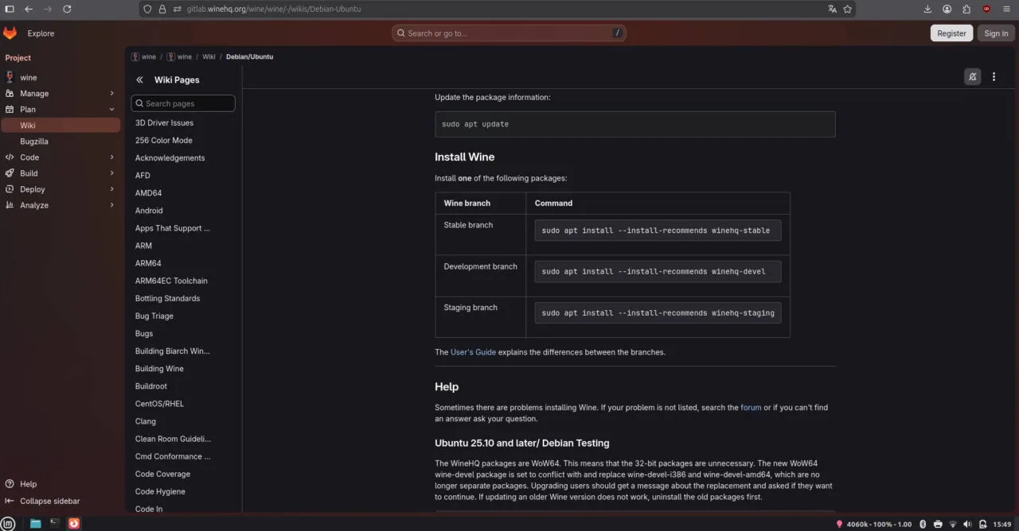Open the Buildroot wiki page
The image size is (1019, 531).
pyautogui.click(x=150, y=386)
